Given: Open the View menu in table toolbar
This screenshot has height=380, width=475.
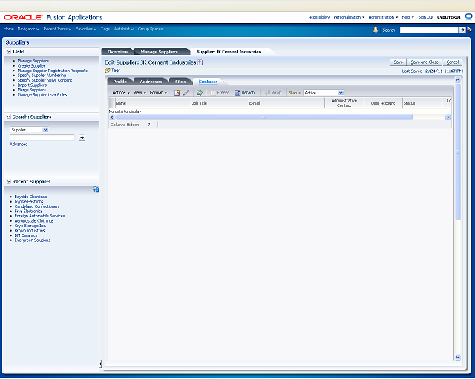Looking at the screenshot, I should click(x=140, y=93).
